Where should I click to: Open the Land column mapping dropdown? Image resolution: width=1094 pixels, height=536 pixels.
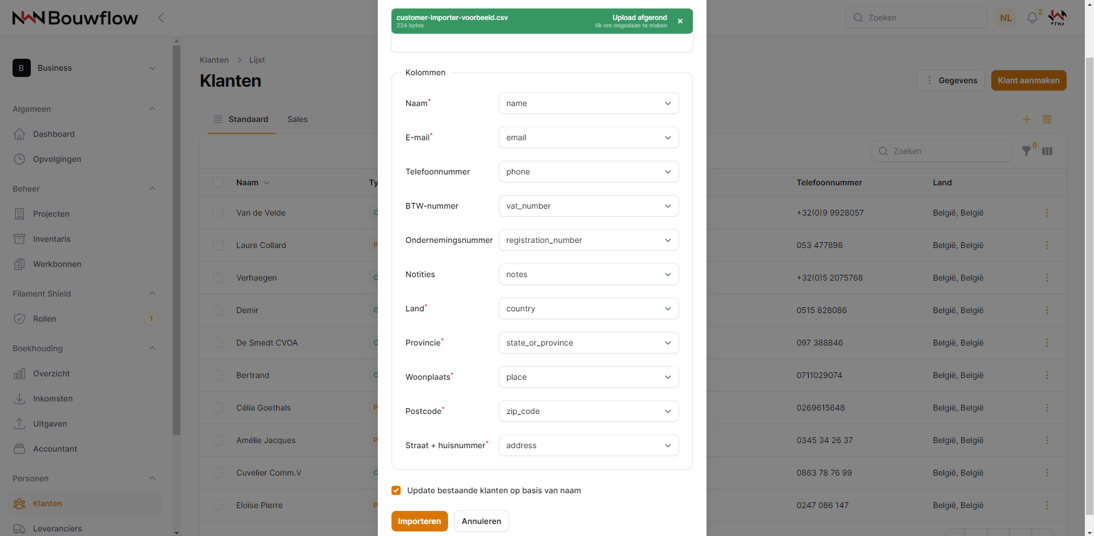coord(588,308)
